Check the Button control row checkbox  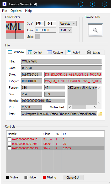tap(9, 139)
